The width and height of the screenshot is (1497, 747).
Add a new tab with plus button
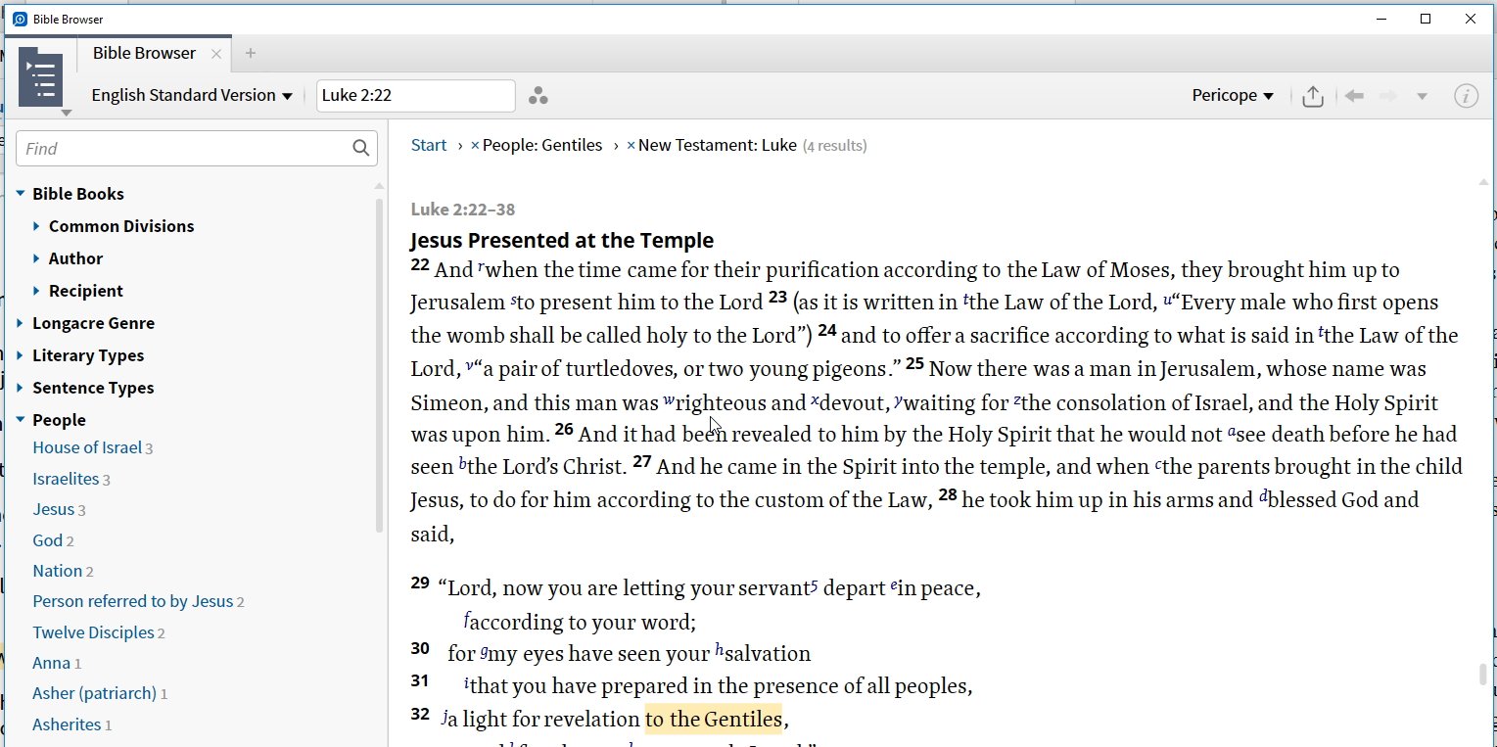click(251, 54)
